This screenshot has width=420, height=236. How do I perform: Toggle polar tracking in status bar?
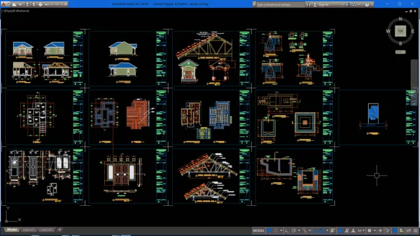point(294,230)
